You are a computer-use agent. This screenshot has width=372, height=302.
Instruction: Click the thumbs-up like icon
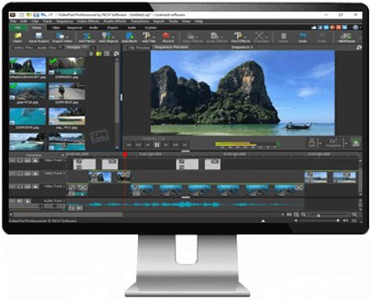coord(314,27)
